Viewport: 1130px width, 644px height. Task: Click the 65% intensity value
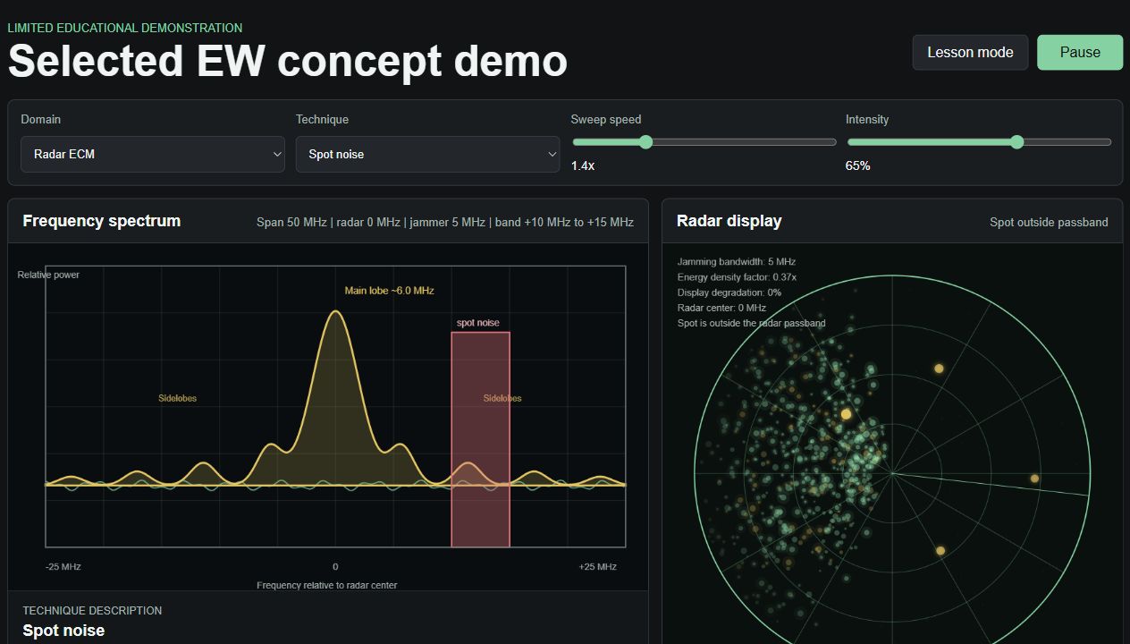(857, 165)
